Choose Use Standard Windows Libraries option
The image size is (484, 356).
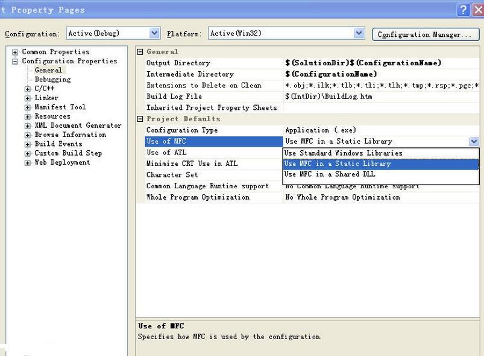pos(381,153)
